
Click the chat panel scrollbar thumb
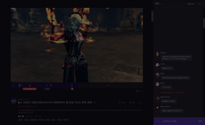click(x=204, y=23)
